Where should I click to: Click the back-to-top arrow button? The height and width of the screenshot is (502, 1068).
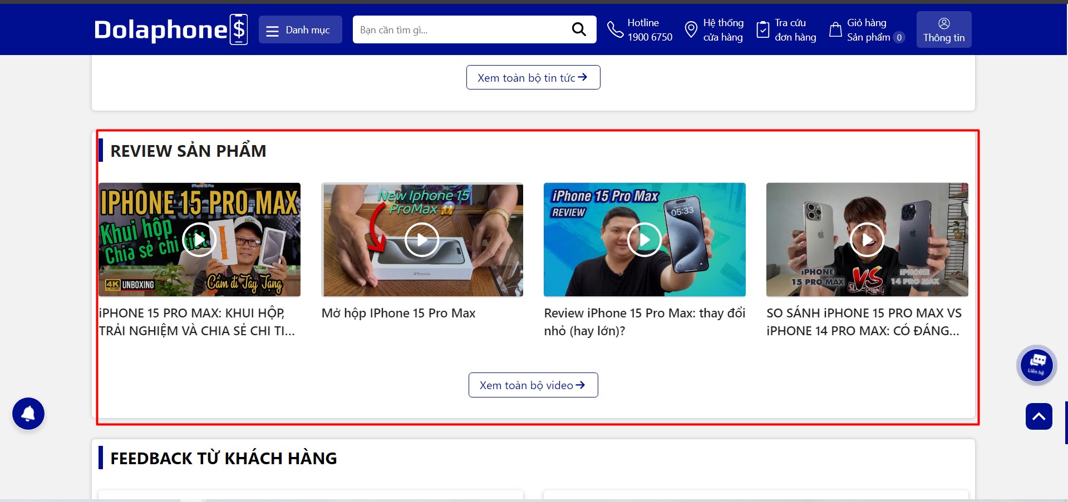pyautogui.click(x=1039, y=416)
